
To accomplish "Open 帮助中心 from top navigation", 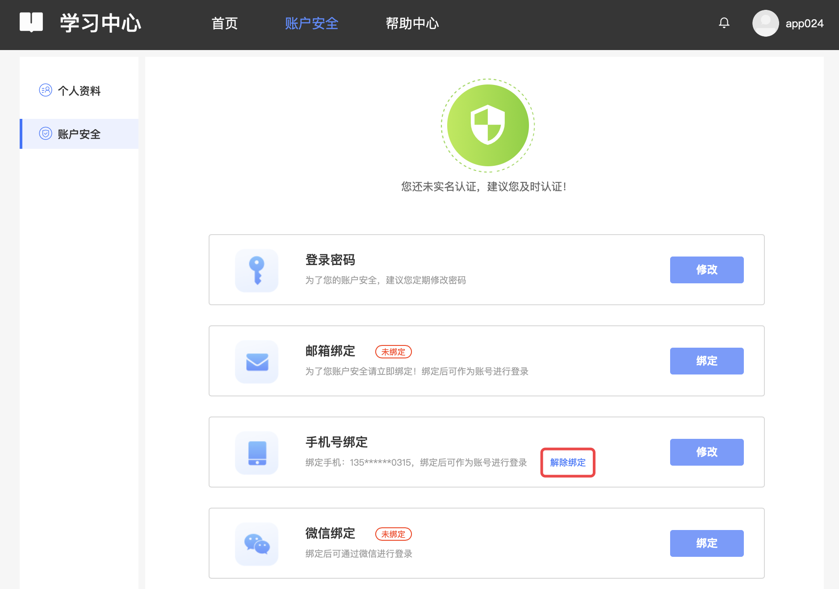I will [412, 23].
